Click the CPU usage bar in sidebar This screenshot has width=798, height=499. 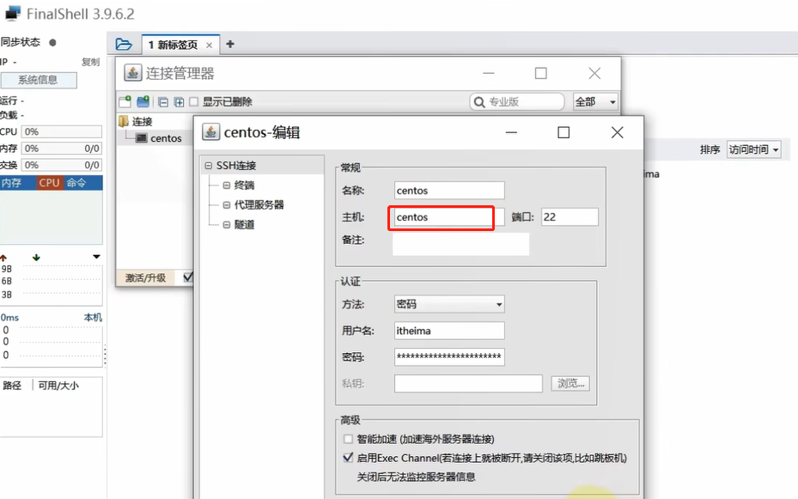click(x=60, y=131)
